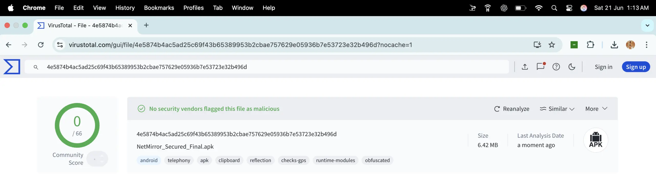
Task: Click the runtime-modules tag
Action: (x=335, y=160)
